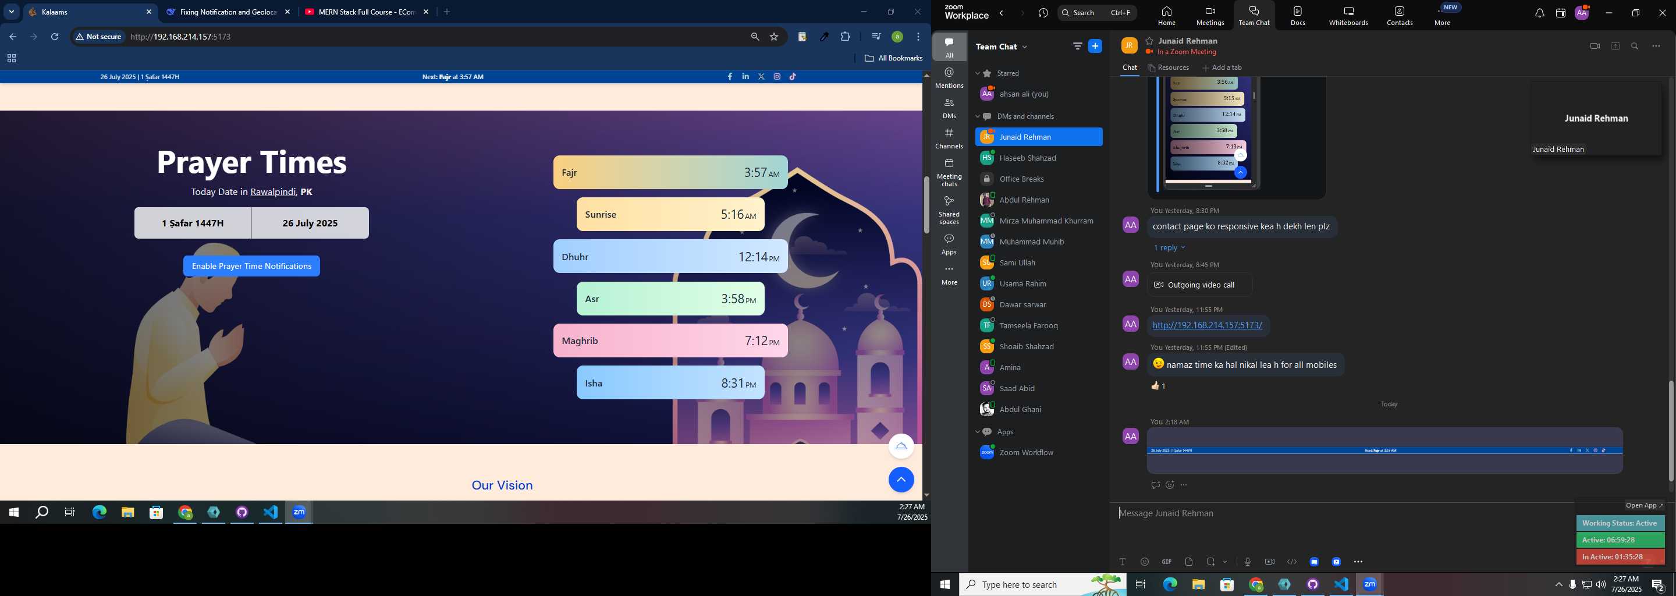Open the Meetings tab in Zoom

coord(1210,16)
